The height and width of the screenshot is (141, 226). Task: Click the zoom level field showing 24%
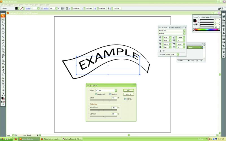coord(9,135)
